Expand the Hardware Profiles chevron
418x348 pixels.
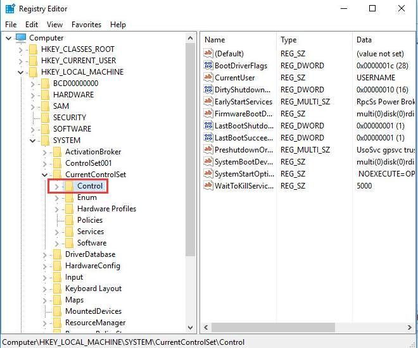click(56, 209)
